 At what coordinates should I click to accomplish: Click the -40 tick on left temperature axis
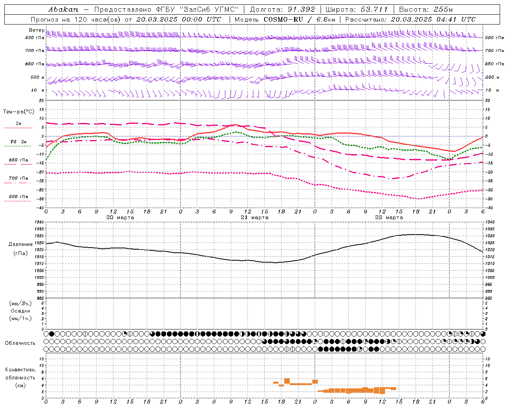40,208
